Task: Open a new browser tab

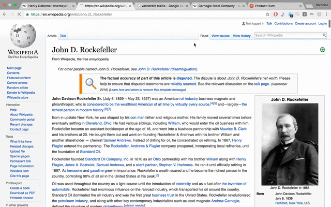Action: (x=309, y=6)
